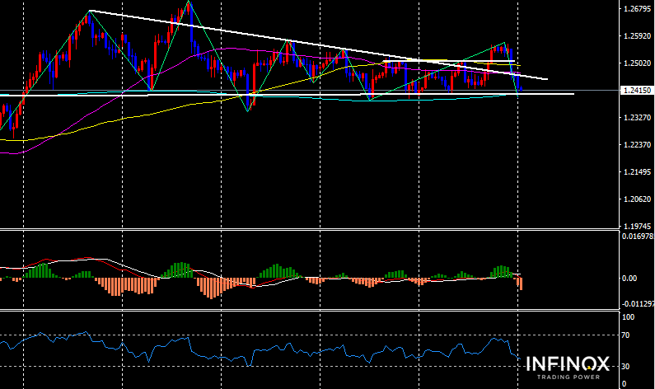The width and height of the screenshot is (655, 389).
Task: Click the current price label 1.24150
Action: click(637, 91)
